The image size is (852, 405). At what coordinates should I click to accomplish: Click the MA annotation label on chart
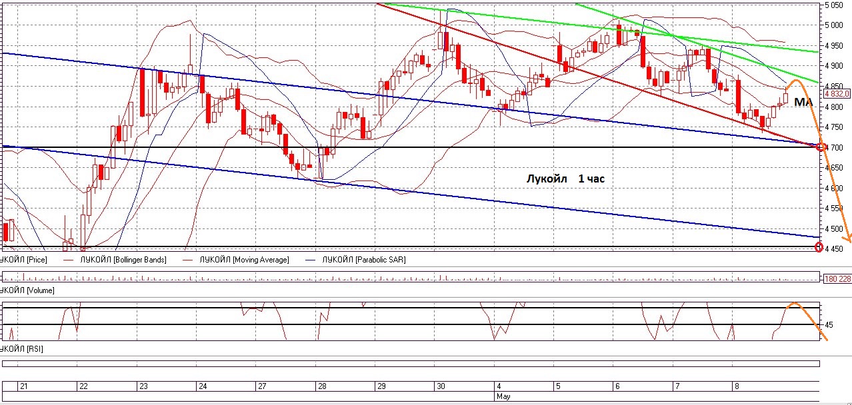[x=803, y=103]
